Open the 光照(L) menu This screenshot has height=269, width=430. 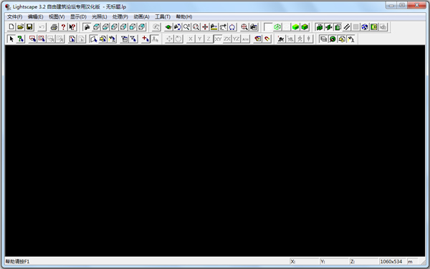point(100,16)
